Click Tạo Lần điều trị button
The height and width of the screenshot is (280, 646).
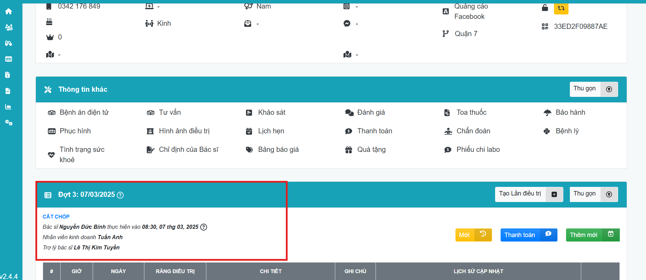coord(529,194)
